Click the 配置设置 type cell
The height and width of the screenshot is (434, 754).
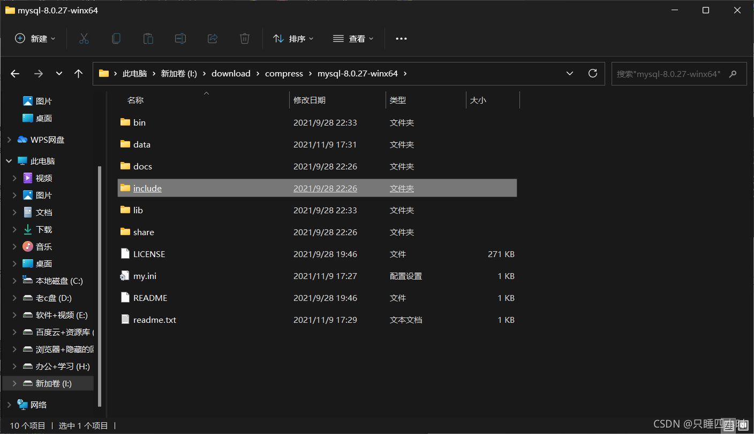pos(406,276)
